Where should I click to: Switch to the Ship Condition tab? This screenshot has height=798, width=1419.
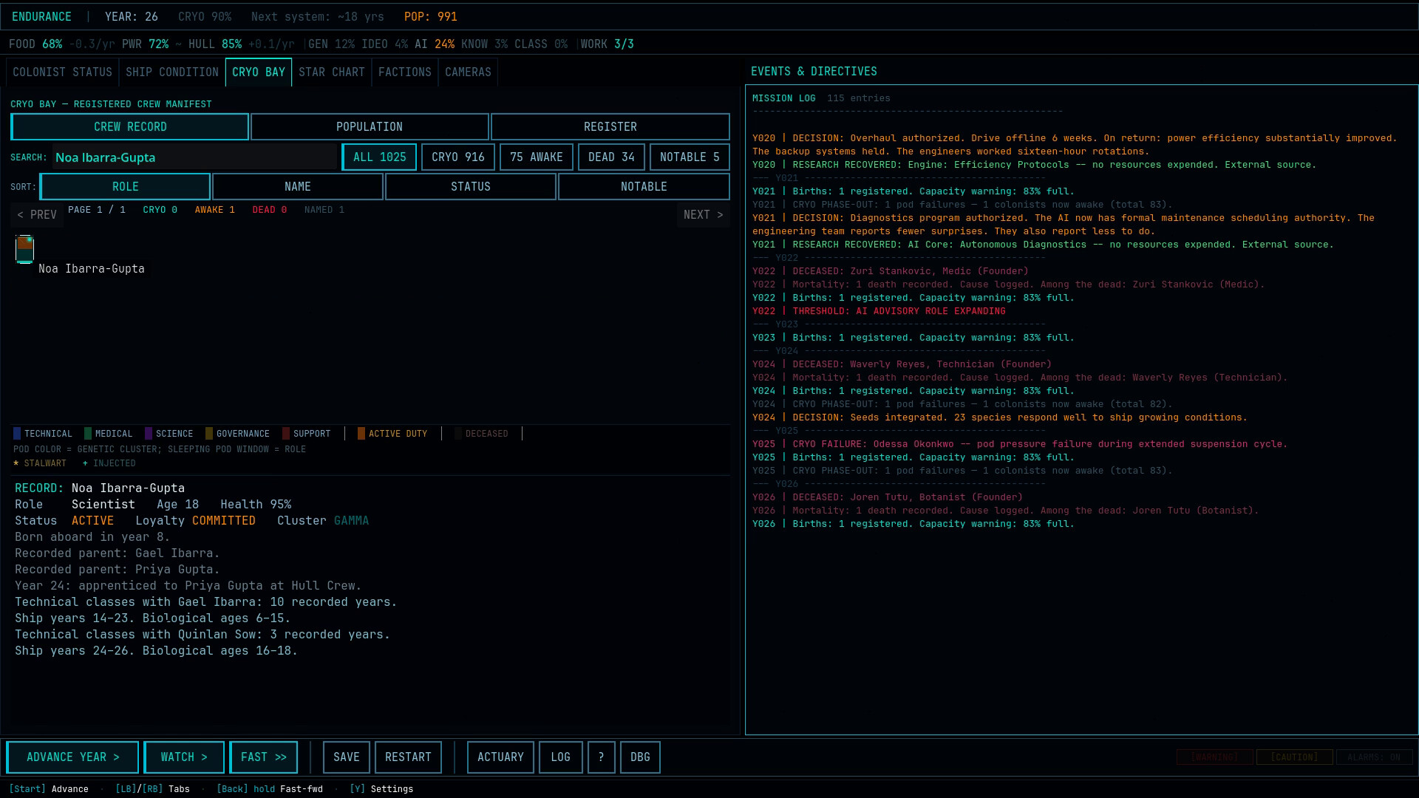[x=172, y=72]
